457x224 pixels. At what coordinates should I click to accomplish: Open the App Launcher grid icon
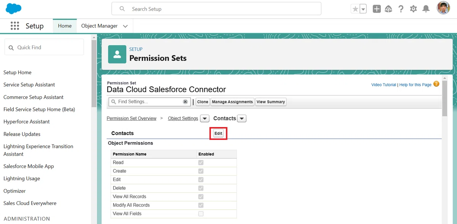[15, 26]
